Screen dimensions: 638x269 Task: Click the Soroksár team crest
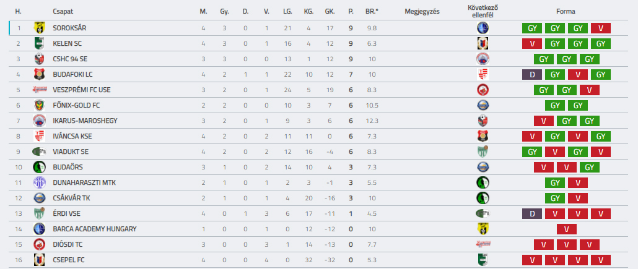(x=39, y=28)
